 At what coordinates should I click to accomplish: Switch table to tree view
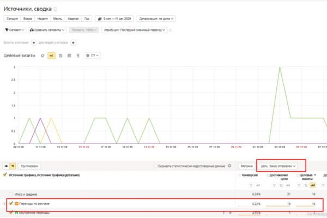tap(13, 166)
